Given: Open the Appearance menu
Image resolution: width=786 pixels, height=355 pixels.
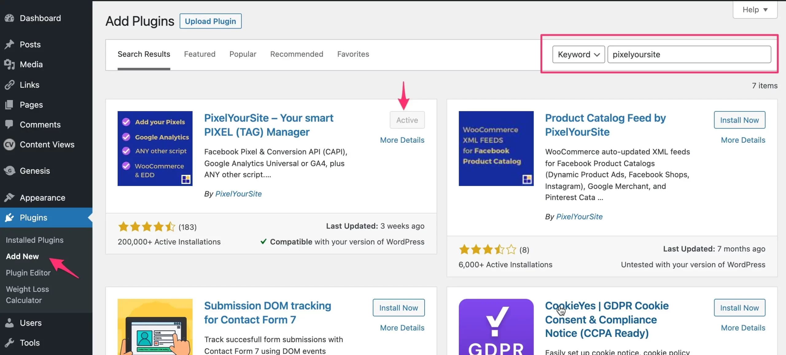Looking at the screenshot, I should (42, 198).
